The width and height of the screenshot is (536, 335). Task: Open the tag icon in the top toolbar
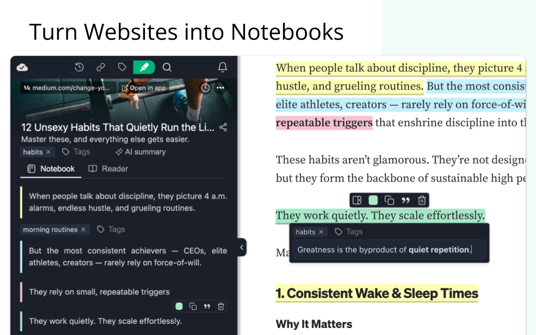tap(122, 67)
